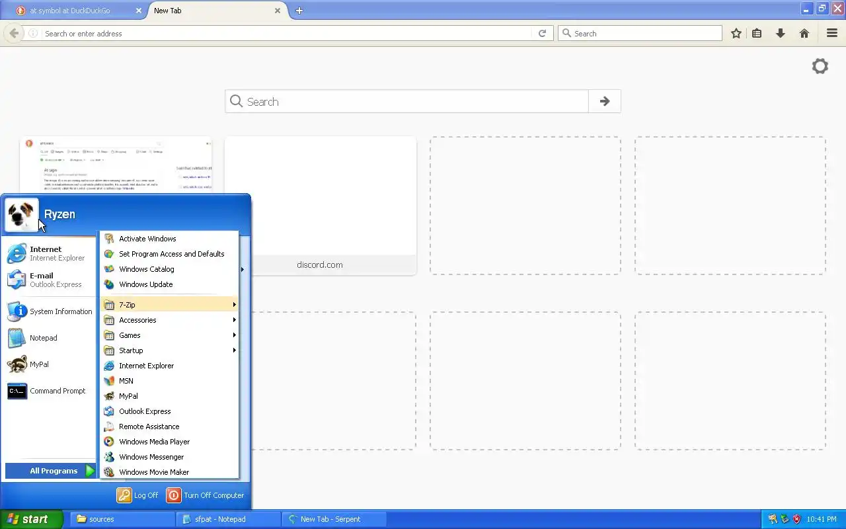Click the browser back arrow button
The width and height of the screenshot is (846, 529).
tap(14, 33)
